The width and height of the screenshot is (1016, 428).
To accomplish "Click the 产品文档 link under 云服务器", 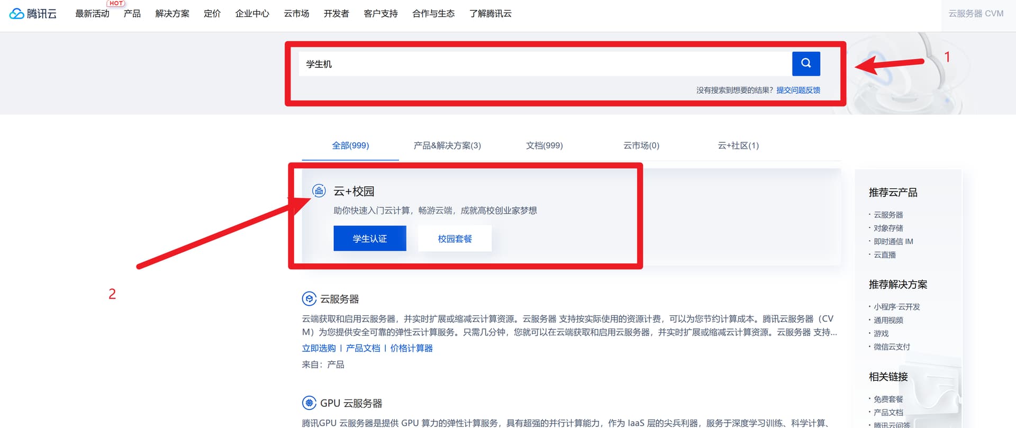I will coord(363,348).
